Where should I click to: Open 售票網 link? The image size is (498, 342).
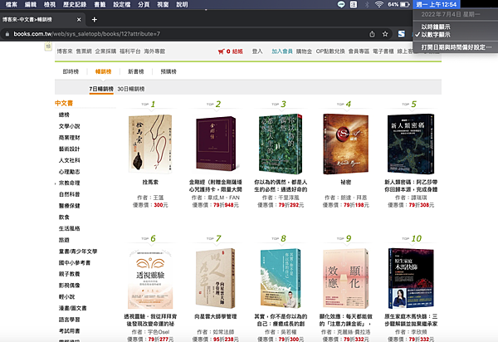tap(84, 51)
